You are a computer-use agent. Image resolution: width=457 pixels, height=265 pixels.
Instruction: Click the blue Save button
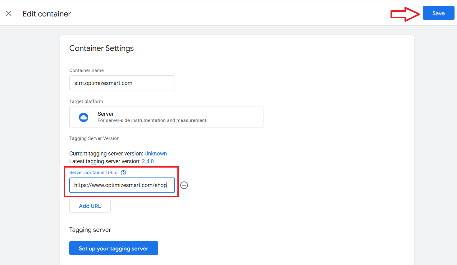(x=438, y=13)
